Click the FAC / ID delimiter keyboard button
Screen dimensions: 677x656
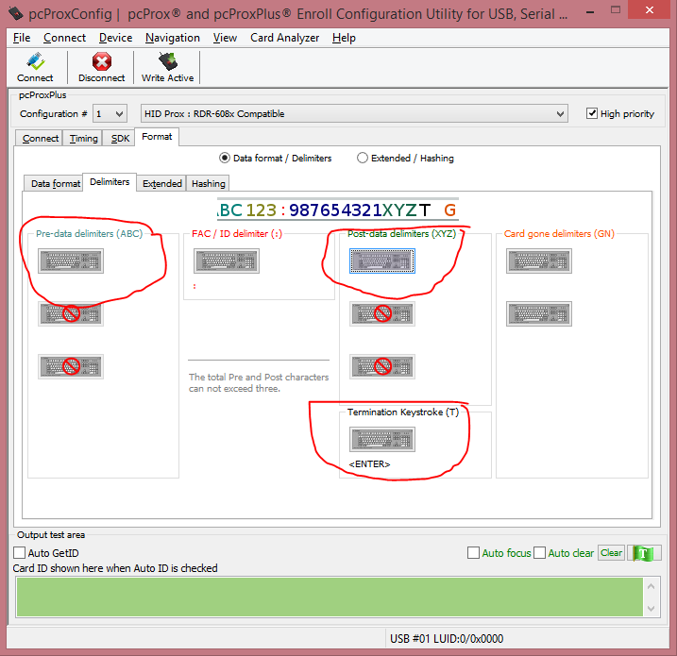tap(227, 261)
